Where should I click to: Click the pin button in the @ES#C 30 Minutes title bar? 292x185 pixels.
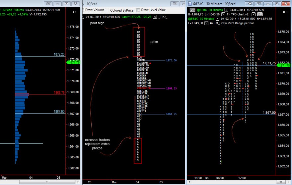click(x=250, y=4)
